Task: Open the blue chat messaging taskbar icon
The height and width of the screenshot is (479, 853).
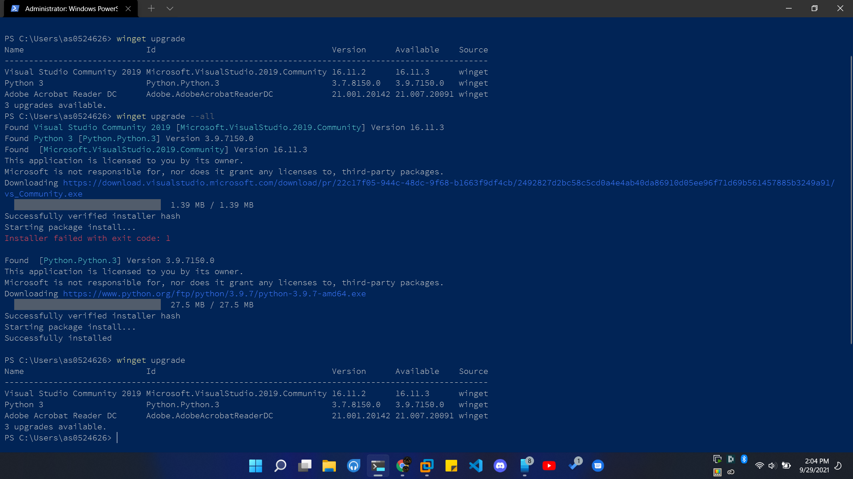Action: [598, 466]
